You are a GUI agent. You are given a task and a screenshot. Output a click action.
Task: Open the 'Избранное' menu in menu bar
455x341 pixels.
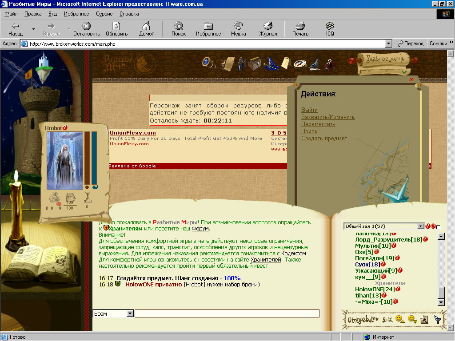point(76,14)
